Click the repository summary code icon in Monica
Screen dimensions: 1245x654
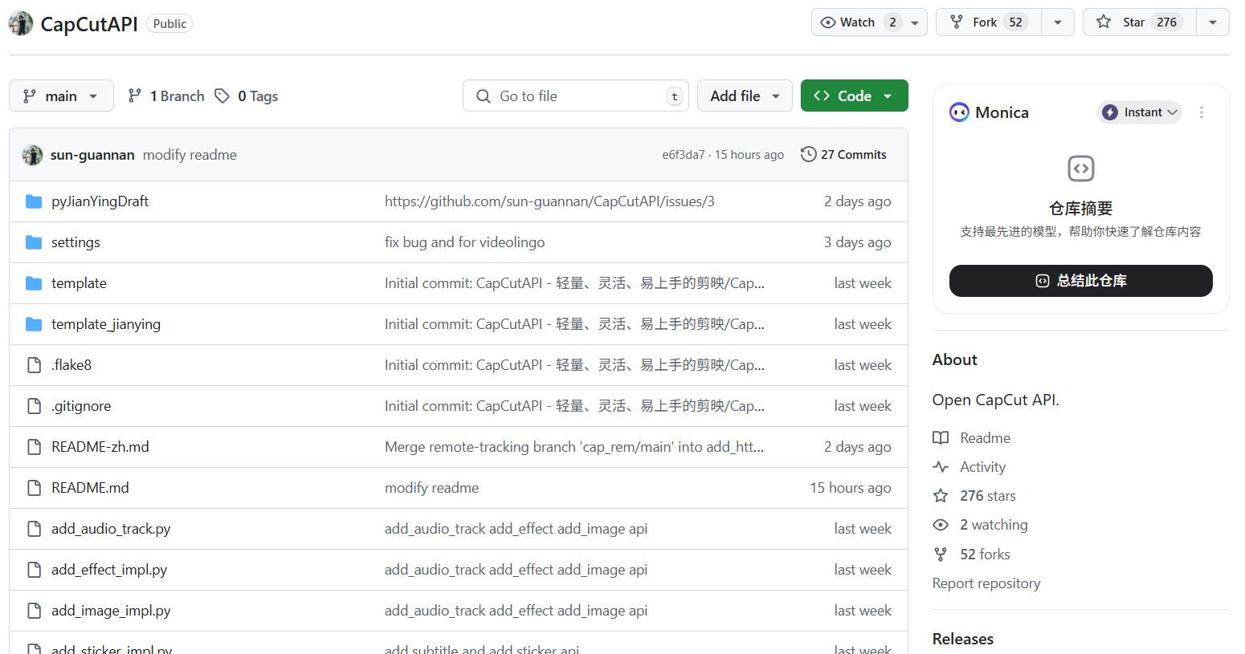(1081, 169)
